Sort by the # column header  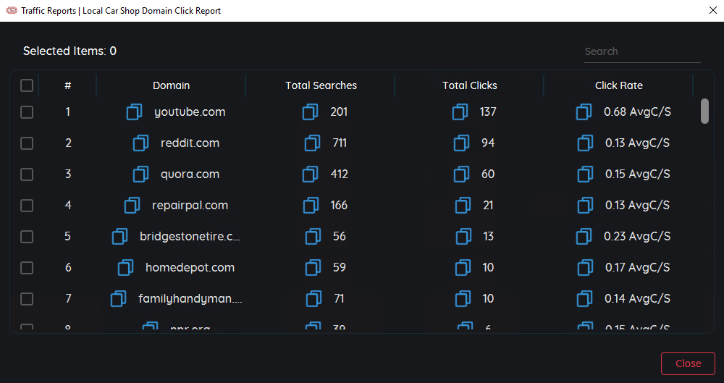68,85
